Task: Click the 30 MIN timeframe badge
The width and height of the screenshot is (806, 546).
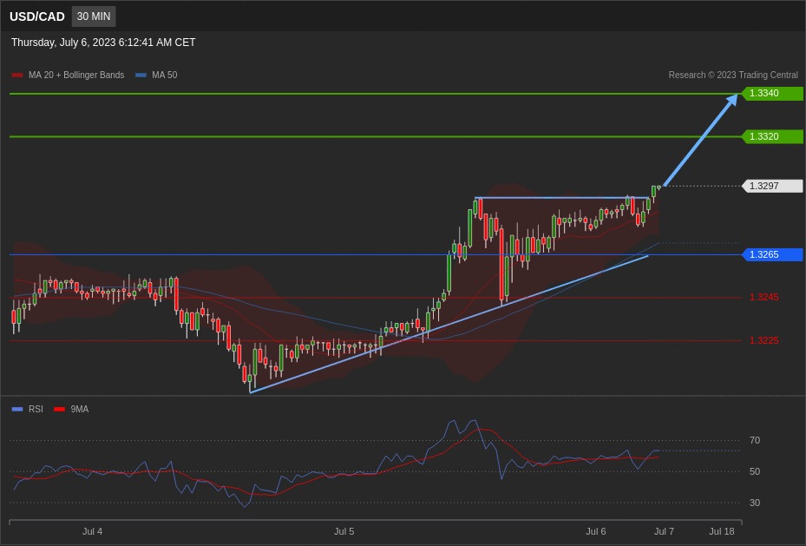Action: tap(94, 16)
